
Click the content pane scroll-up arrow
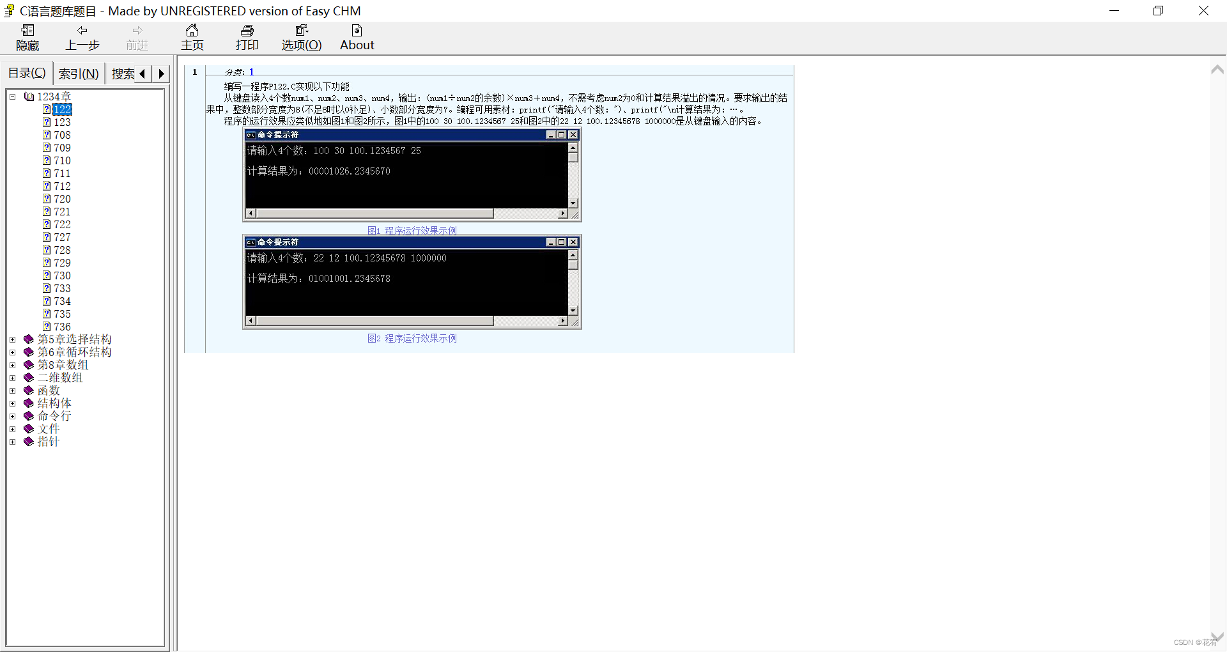(x=1217, y=70)
